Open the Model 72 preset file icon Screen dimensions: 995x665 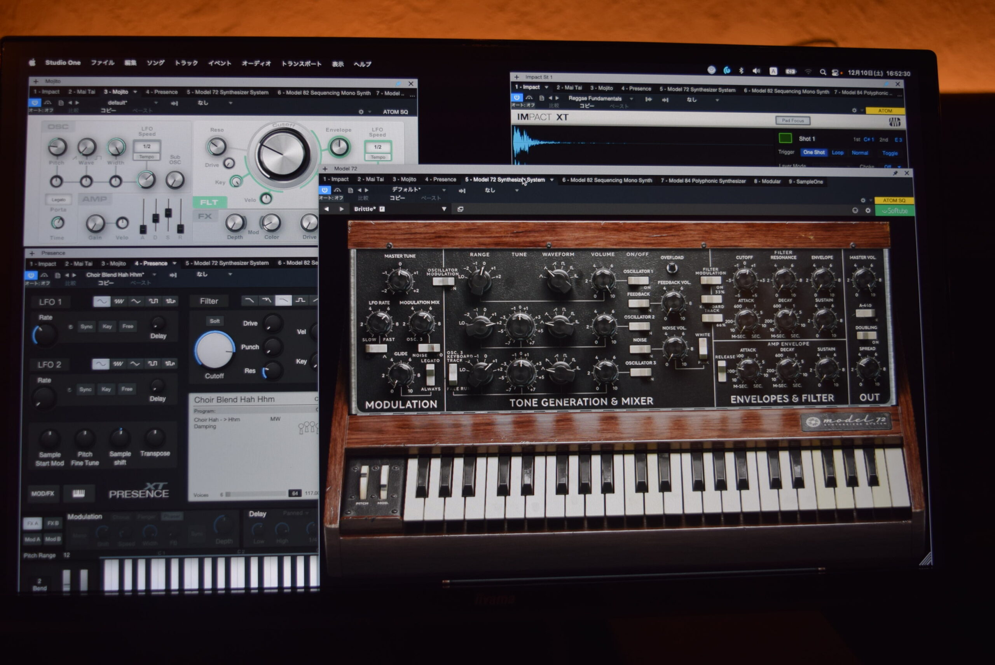350,190
